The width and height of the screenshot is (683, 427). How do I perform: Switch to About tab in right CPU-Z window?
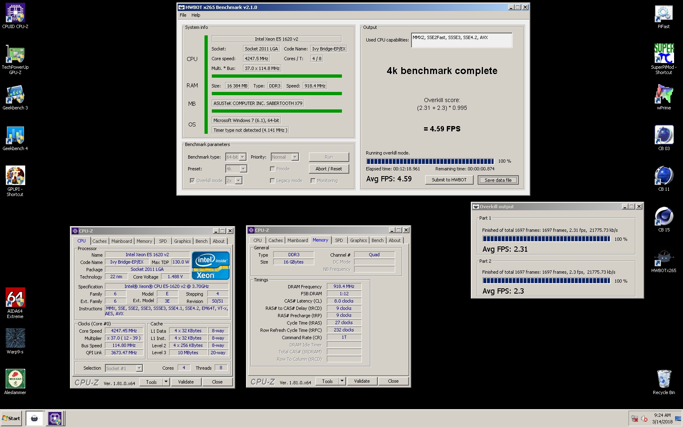(x=394, y=240)
